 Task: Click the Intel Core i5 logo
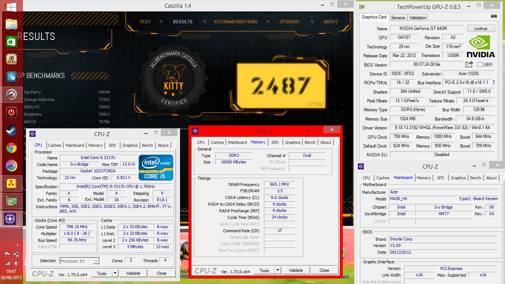(156, 167)
